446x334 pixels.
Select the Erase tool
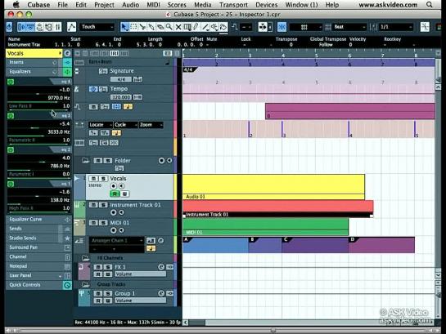(x=160, y=27)
